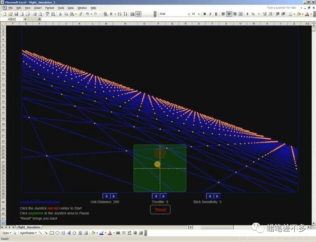
Task: Apply percent style format
Action: [x=253, y=14]
